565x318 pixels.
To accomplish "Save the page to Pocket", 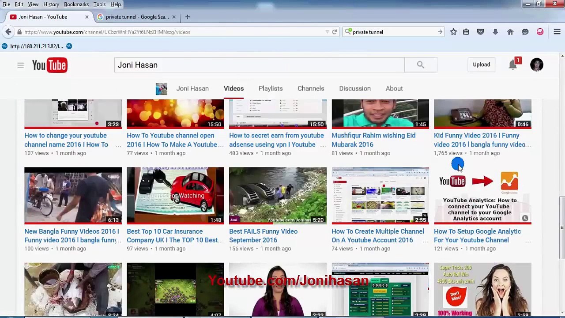I will [x=480, y=32].
